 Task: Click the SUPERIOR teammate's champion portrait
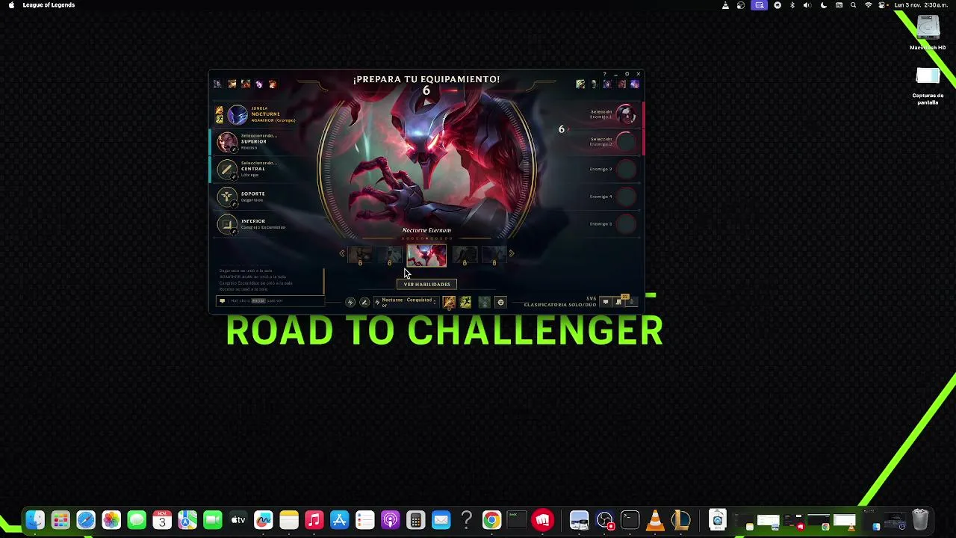(x=227, y=141)
